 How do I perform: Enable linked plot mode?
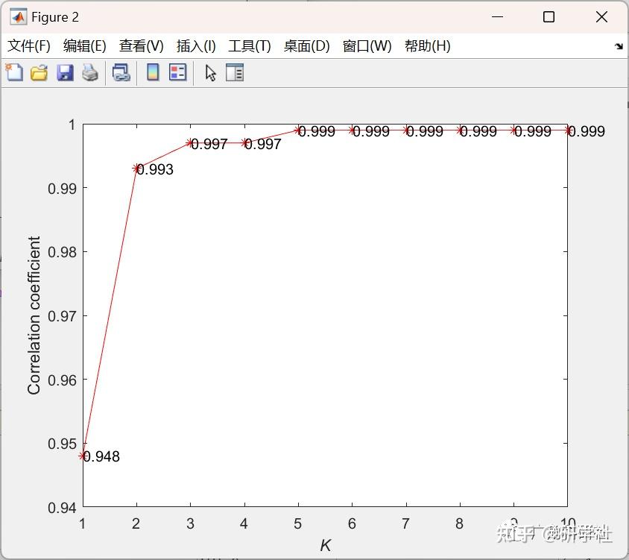[122, 72]
